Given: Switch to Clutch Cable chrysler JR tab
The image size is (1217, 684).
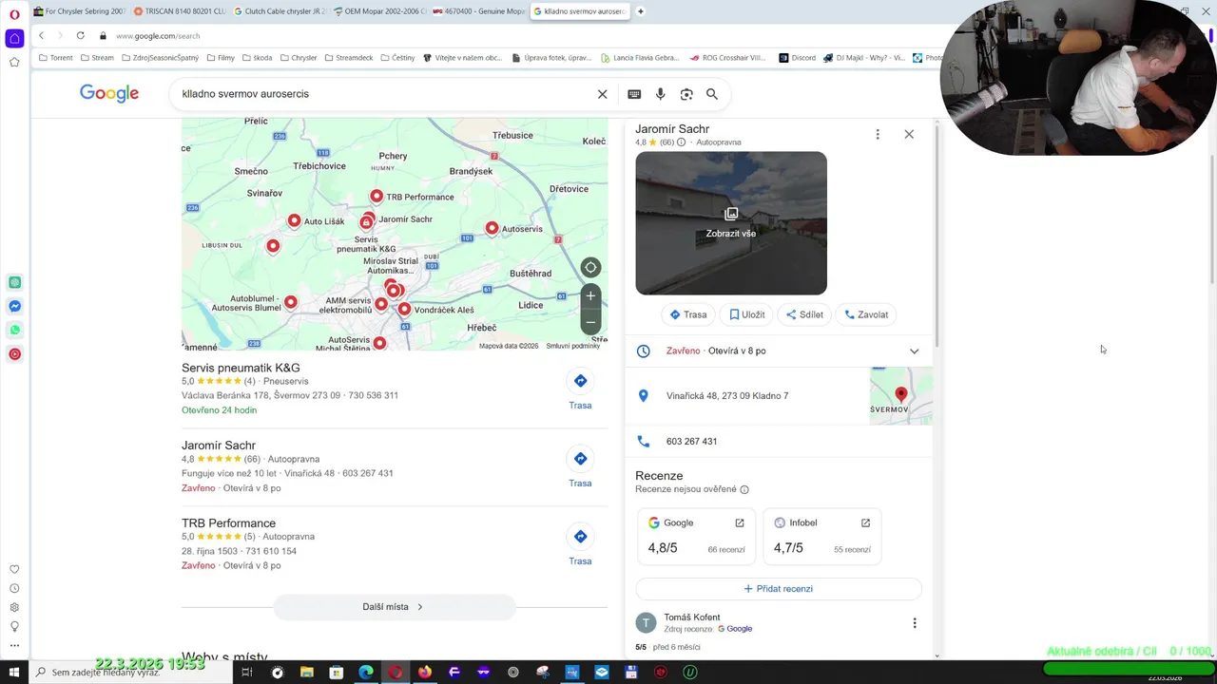Looking at the screenshot, I should (x=280, y=11).
